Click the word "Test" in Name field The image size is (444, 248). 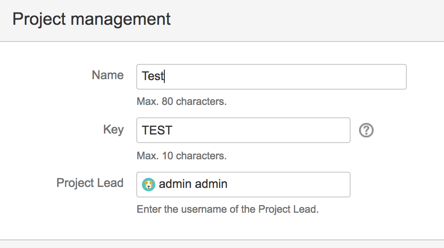pyautogui.click(x=152, y=77)
